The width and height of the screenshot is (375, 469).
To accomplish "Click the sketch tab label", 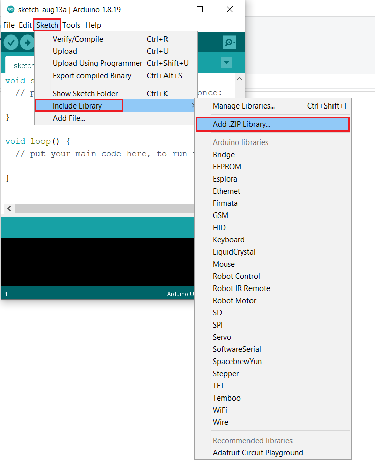I will (24, 66).
